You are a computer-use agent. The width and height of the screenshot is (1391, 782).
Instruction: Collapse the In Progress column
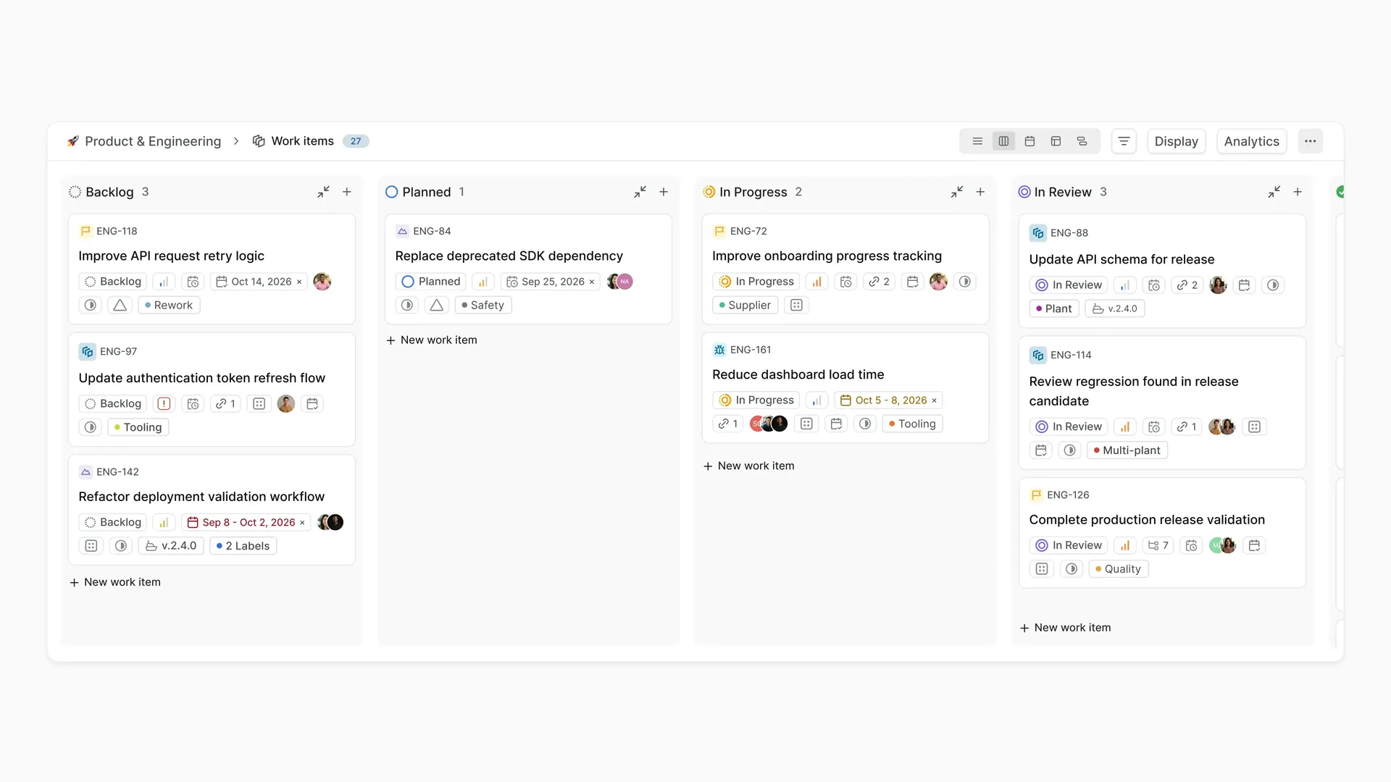[x=957, y=192]
